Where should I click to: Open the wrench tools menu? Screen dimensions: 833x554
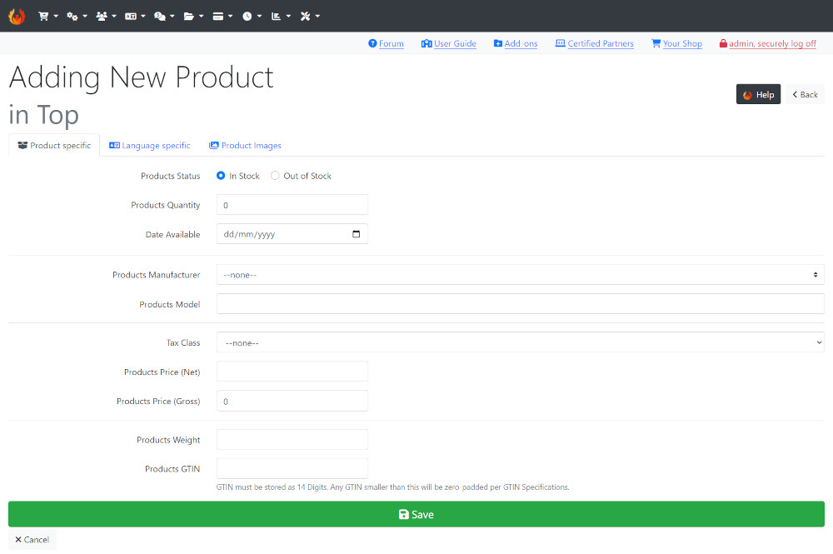(310, 17)
